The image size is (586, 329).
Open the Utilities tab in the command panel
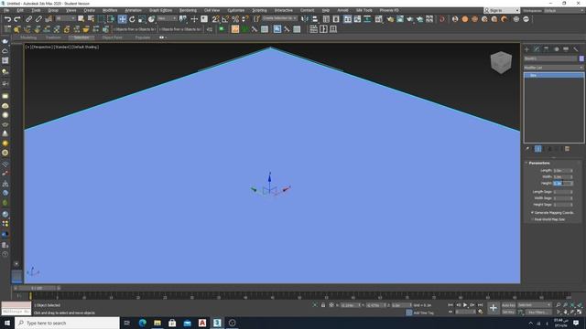[x=576, y=49]
